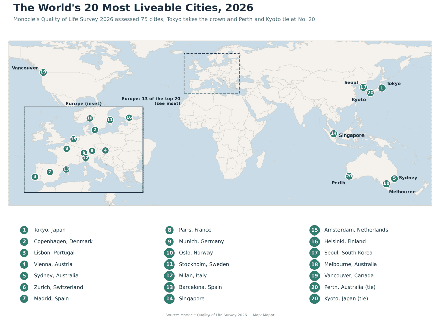The width and height of the screenshot is (440, 322).
Task: Click legend text 'Lisbon, Portugal'
Action: (x=54, y=253)
